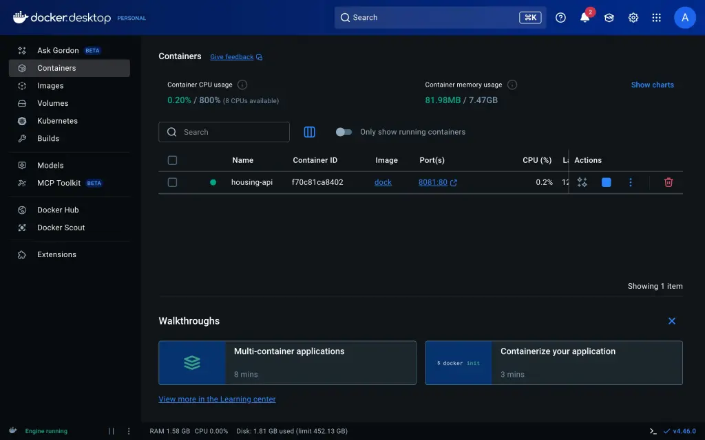
Task: Delete the housing-api container
Action: coord(669,182)
